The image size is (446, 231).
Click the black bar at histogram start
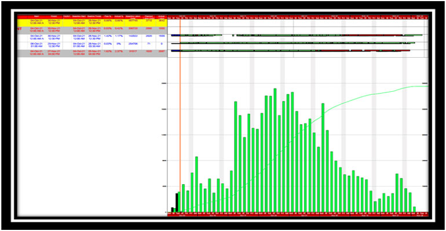(x=177, y=202)
